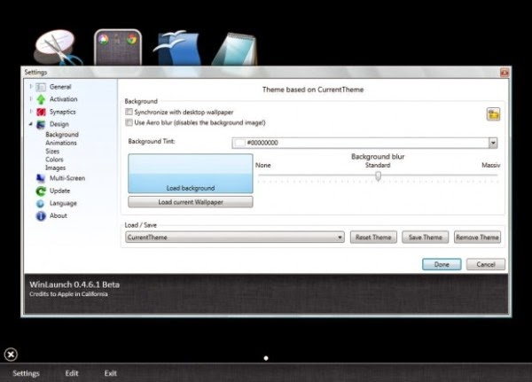Click the Synaptics label in sidebar
532x382 pixels.
(x=62, y=112)
